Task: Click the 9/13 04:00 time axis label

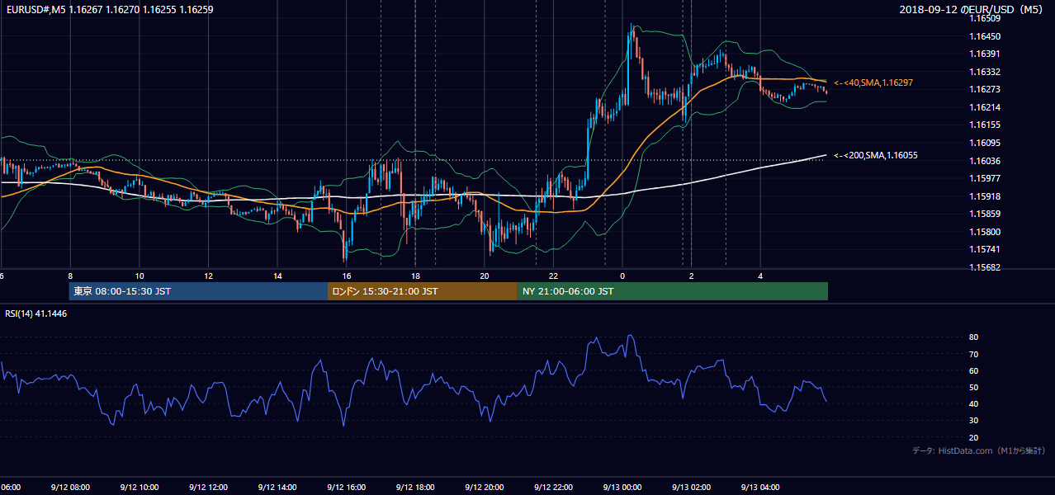Action: (761, 487)
